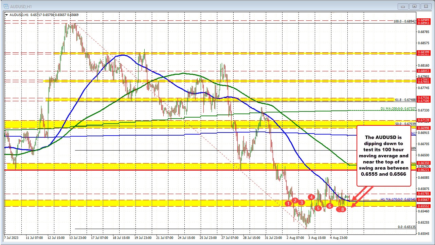This screenshot has height=245, width=435.
Task: Select red circle marker number 8
Action: coord(343,209)
